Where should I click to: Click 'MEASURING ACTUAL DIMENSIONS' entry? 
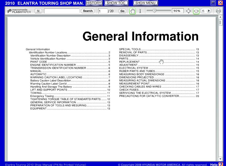point(159,81)
